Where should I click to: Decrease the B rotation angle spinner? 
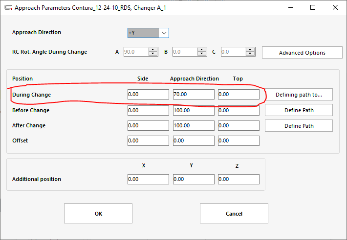(203, 54)
